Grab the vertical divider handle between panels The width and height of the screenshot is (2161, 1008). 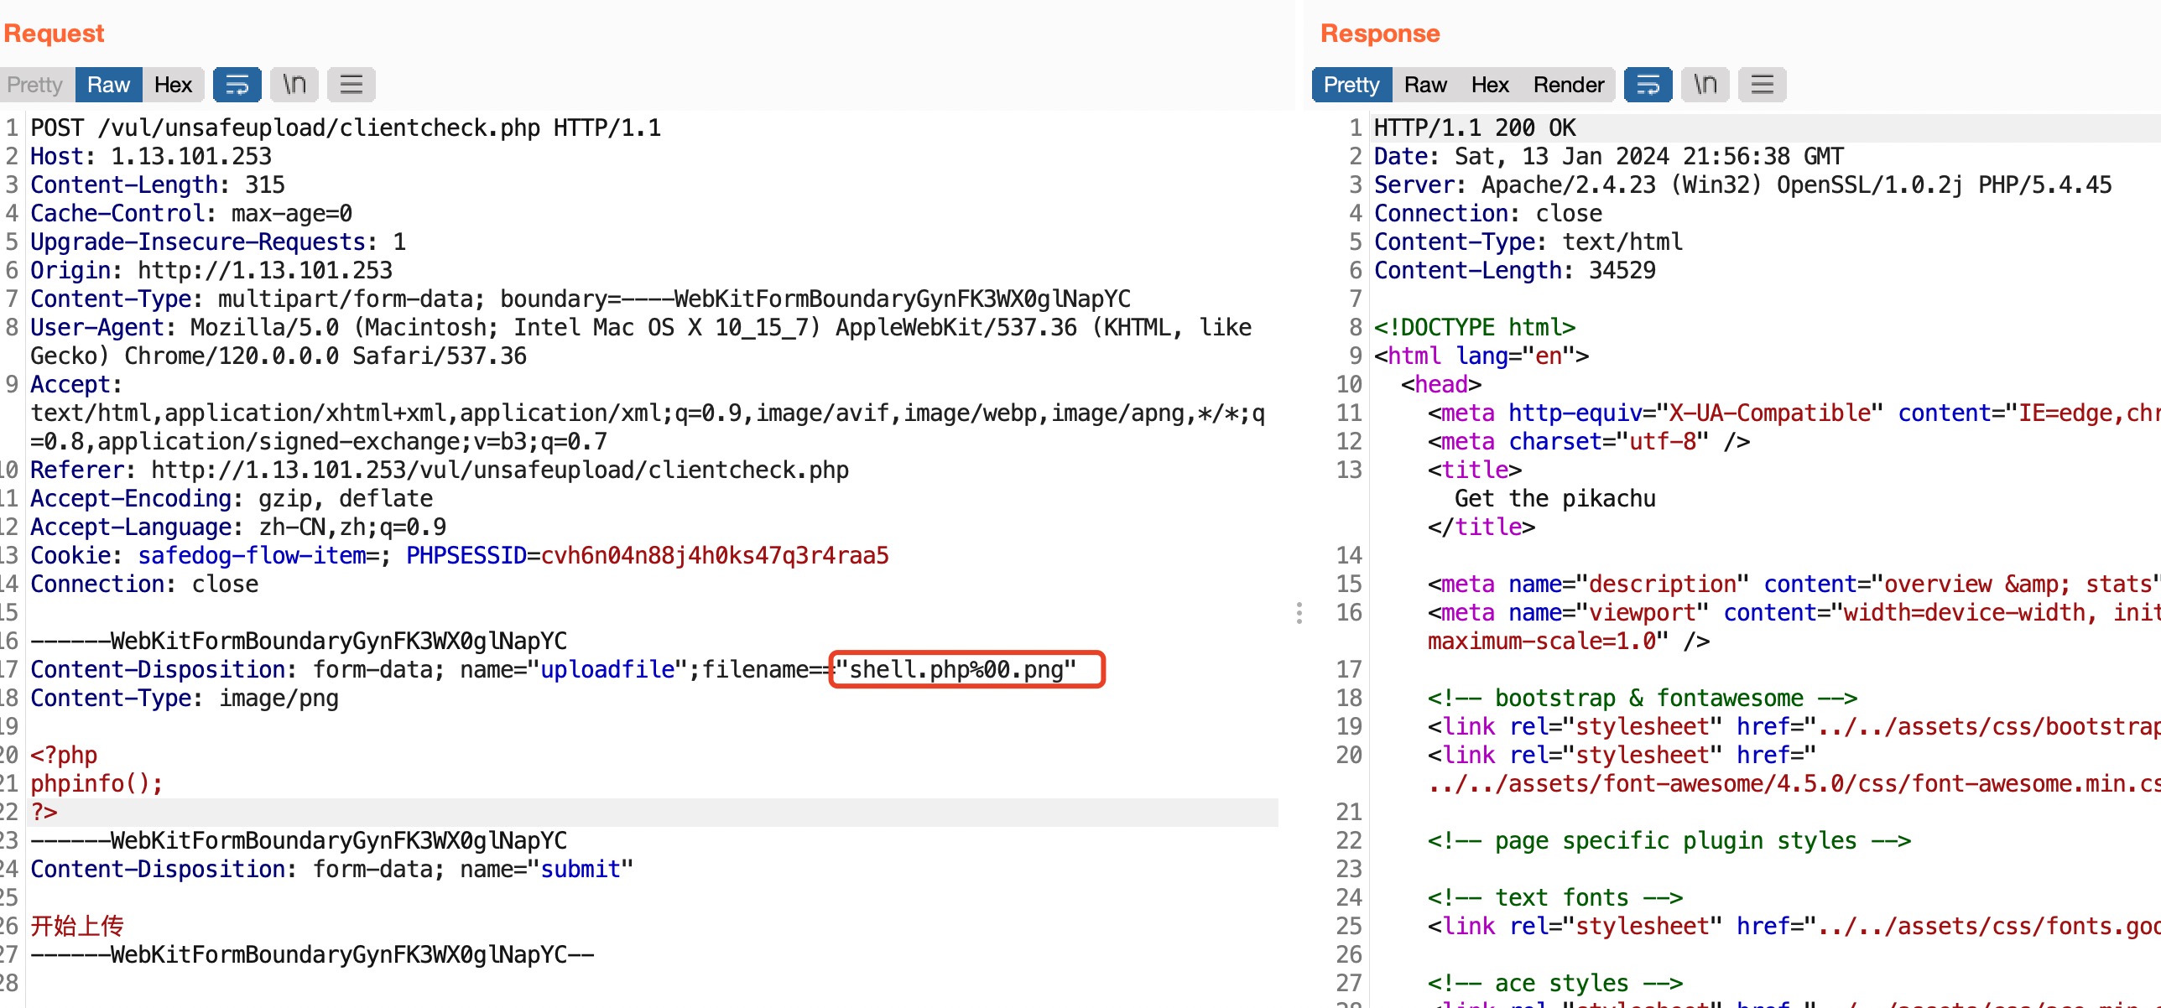click(x=1299, y=613)
